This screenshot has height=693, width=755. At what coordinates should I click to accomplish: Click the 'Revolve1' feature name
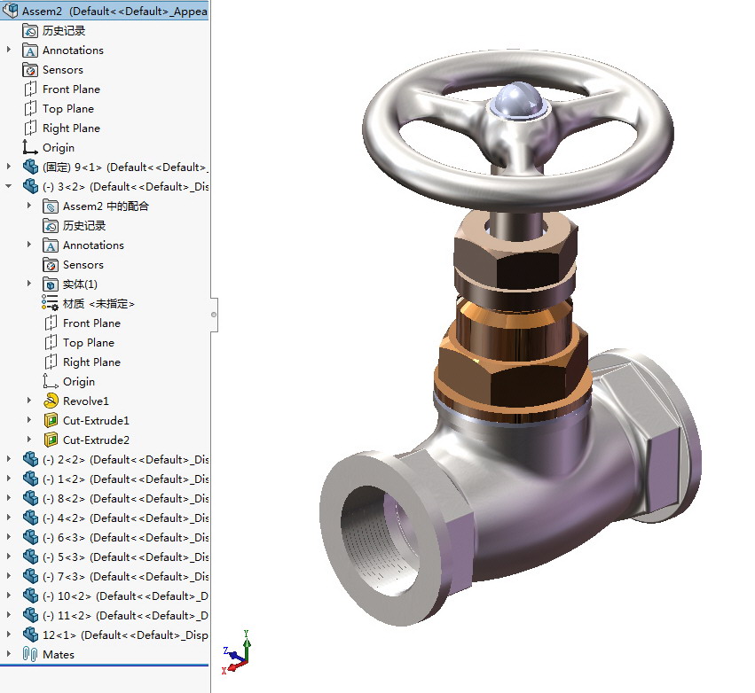pyautogui.click(x=86, y=401)
